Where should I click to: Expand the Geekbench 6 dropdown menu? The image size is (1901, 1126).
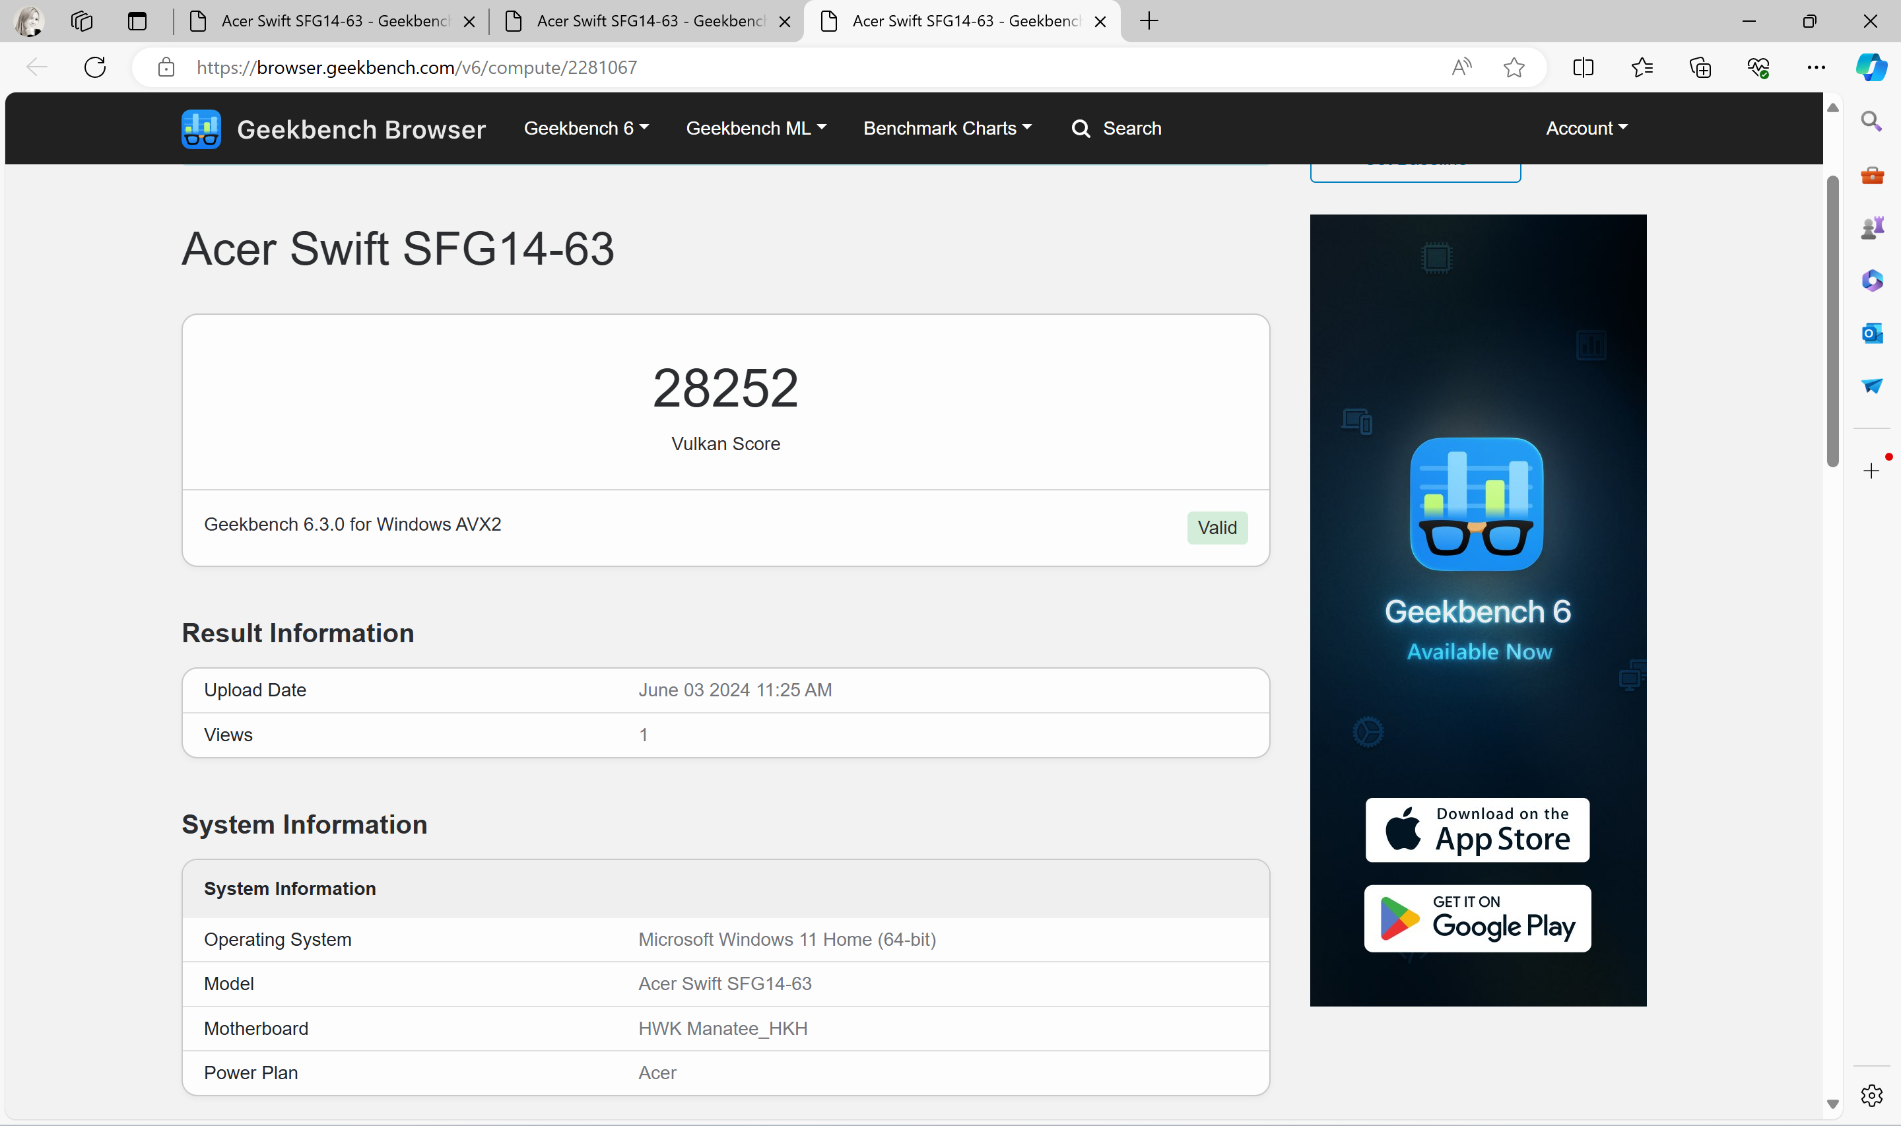[x=585, y=128]
